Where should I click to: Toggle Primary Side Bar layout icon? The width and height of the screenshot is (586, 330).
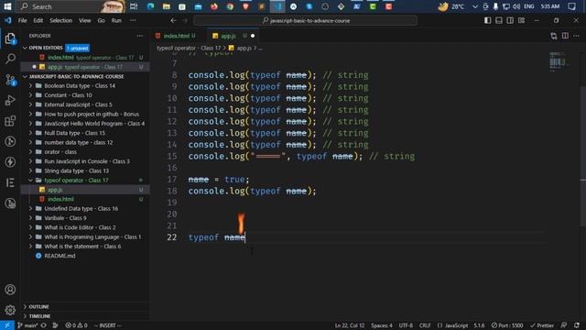487,20
